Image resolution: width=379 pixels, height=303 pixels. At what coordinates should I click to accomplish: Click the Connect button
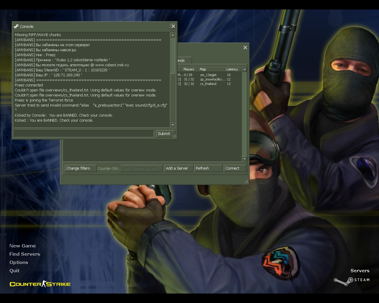click(x=235, y=168)
